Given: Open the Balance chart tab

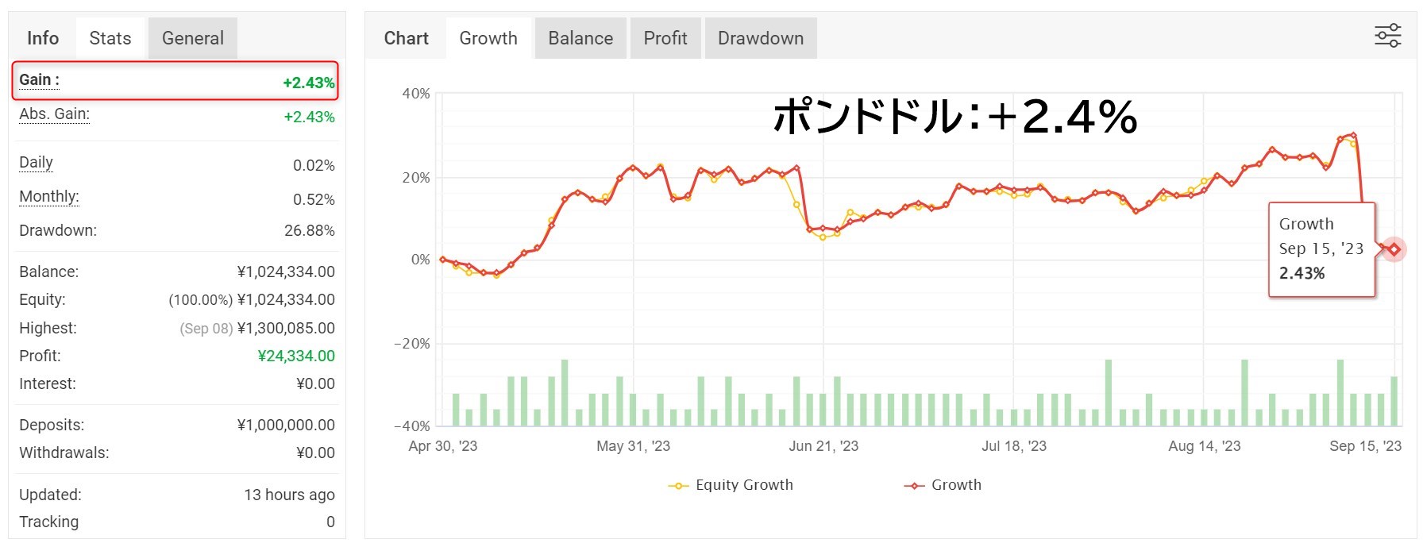Looking at the screenshot, I should coord(580,38).
